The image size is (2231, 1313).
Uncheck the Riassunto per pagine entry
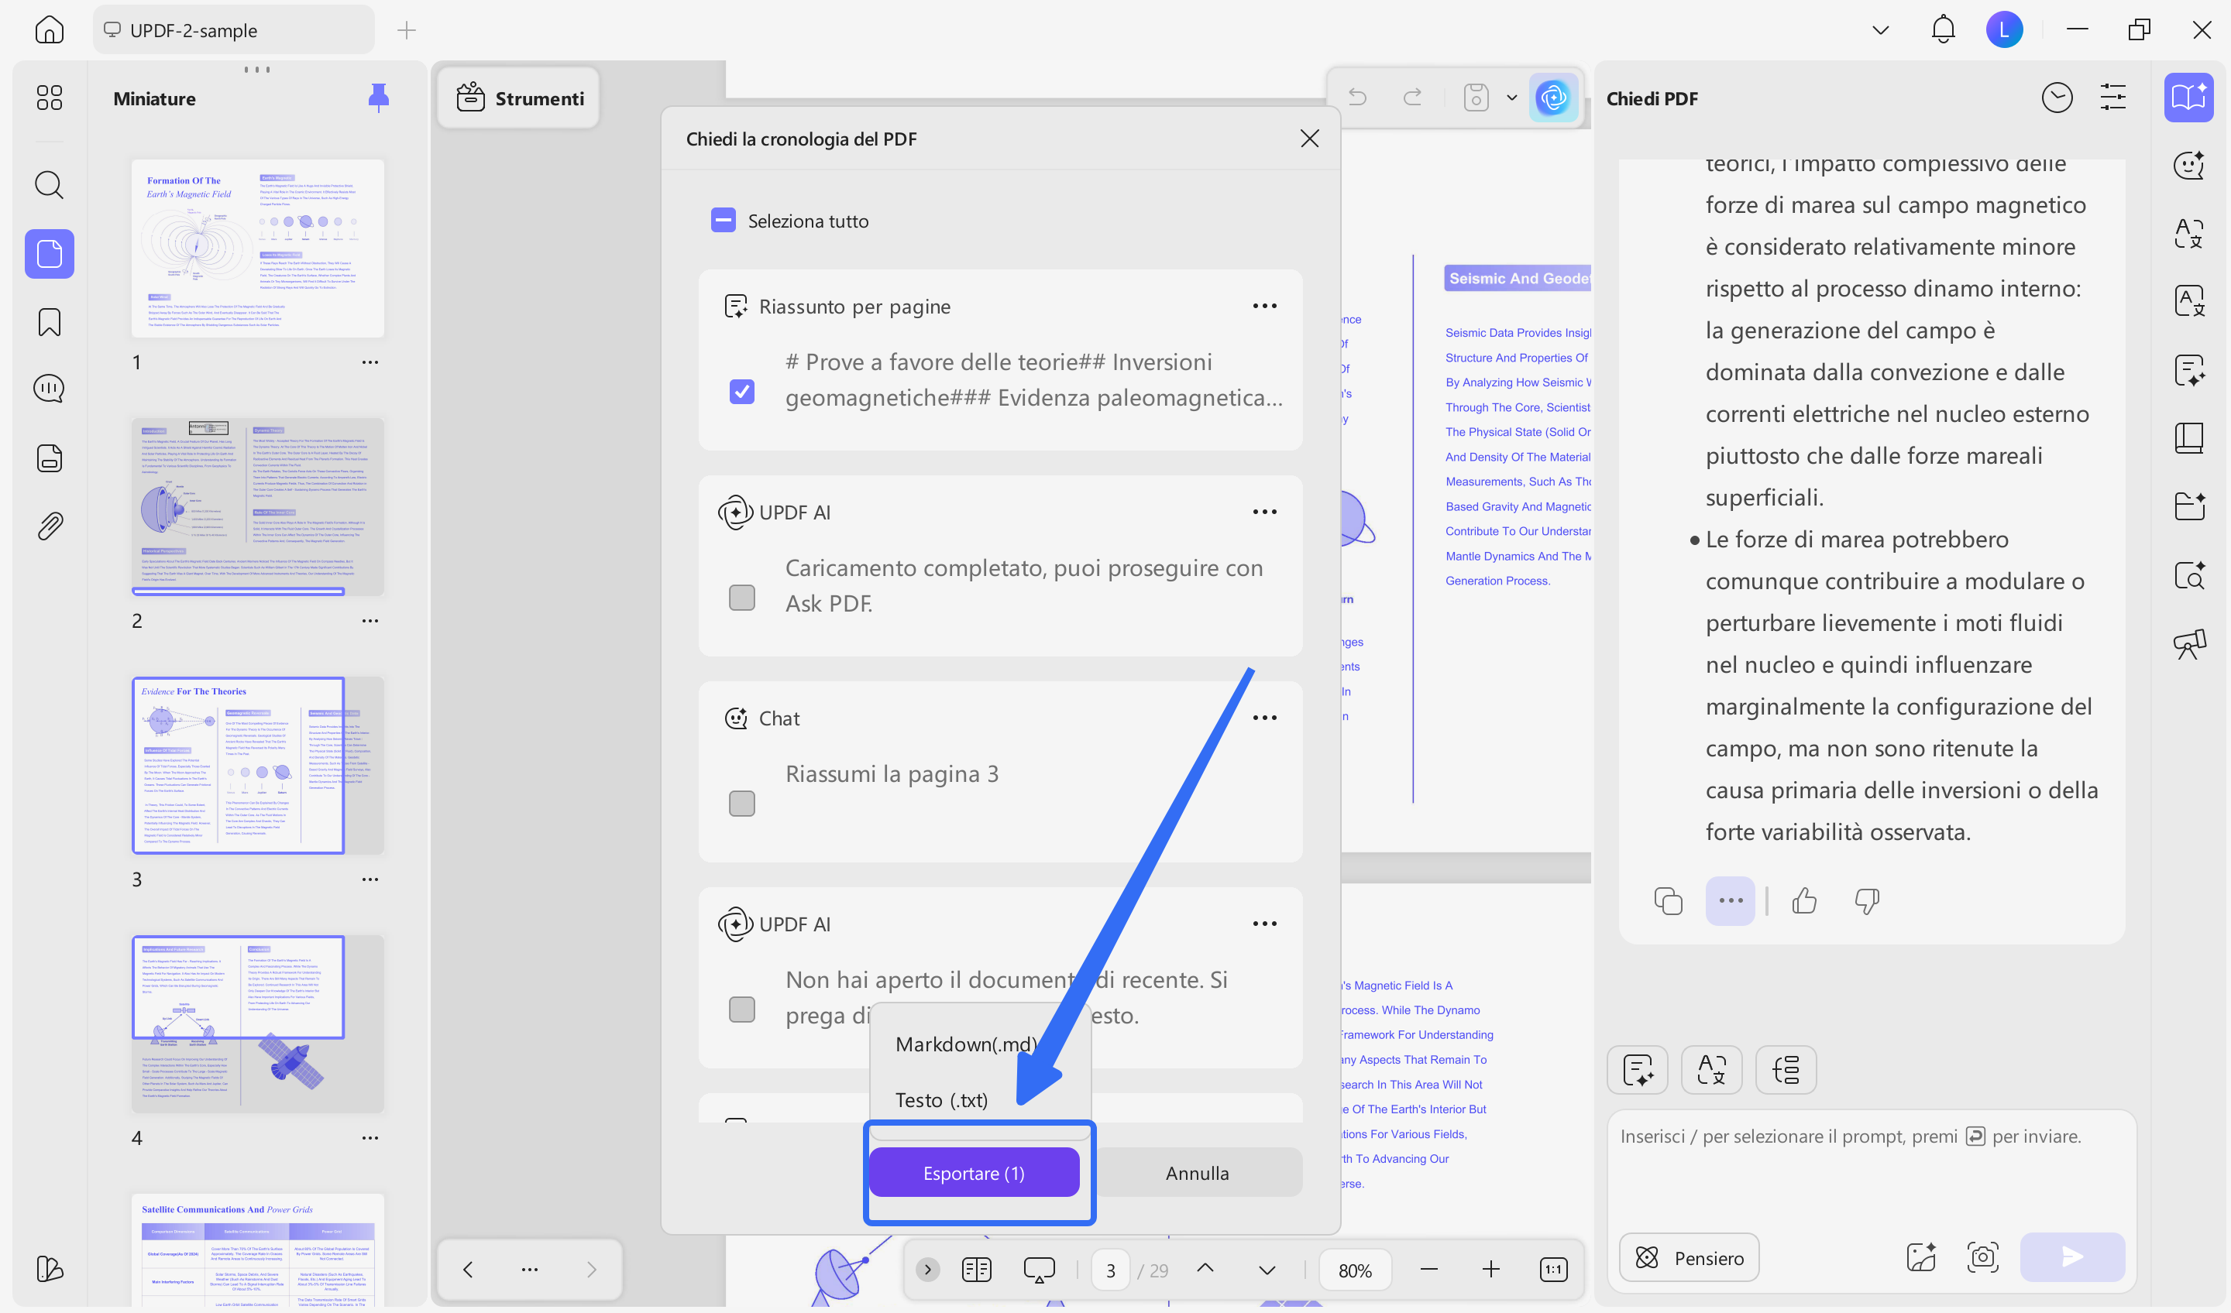pyautogui.click(x=742, y=391)
